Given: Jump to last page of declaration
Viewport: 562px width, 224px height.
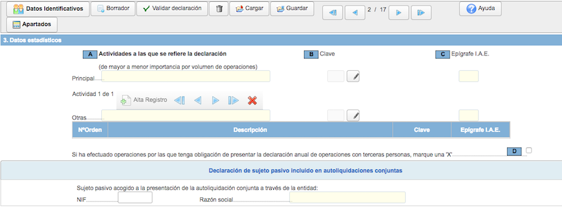Looking at the screenshot, I should tap(421, 12).
